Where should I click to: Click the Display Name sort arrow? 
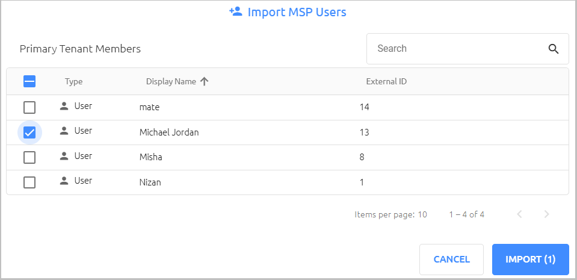(204, 81)
